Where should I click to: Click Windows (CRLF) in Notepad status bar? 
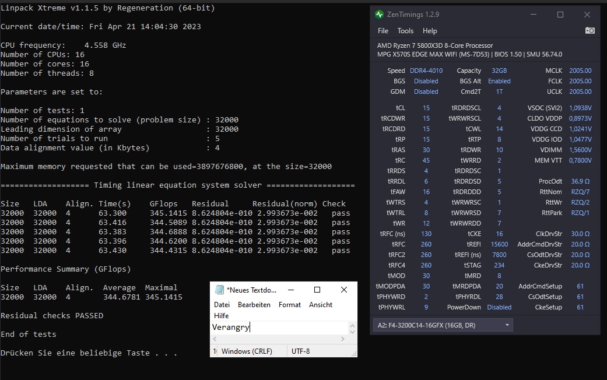click(x=247, y=351)
